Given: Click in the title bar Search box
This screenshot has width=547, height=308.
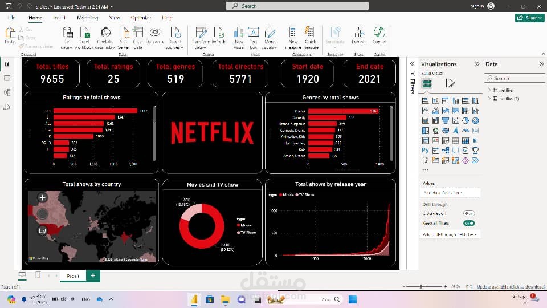Looking at the screenshot, I should pos(297,6).
